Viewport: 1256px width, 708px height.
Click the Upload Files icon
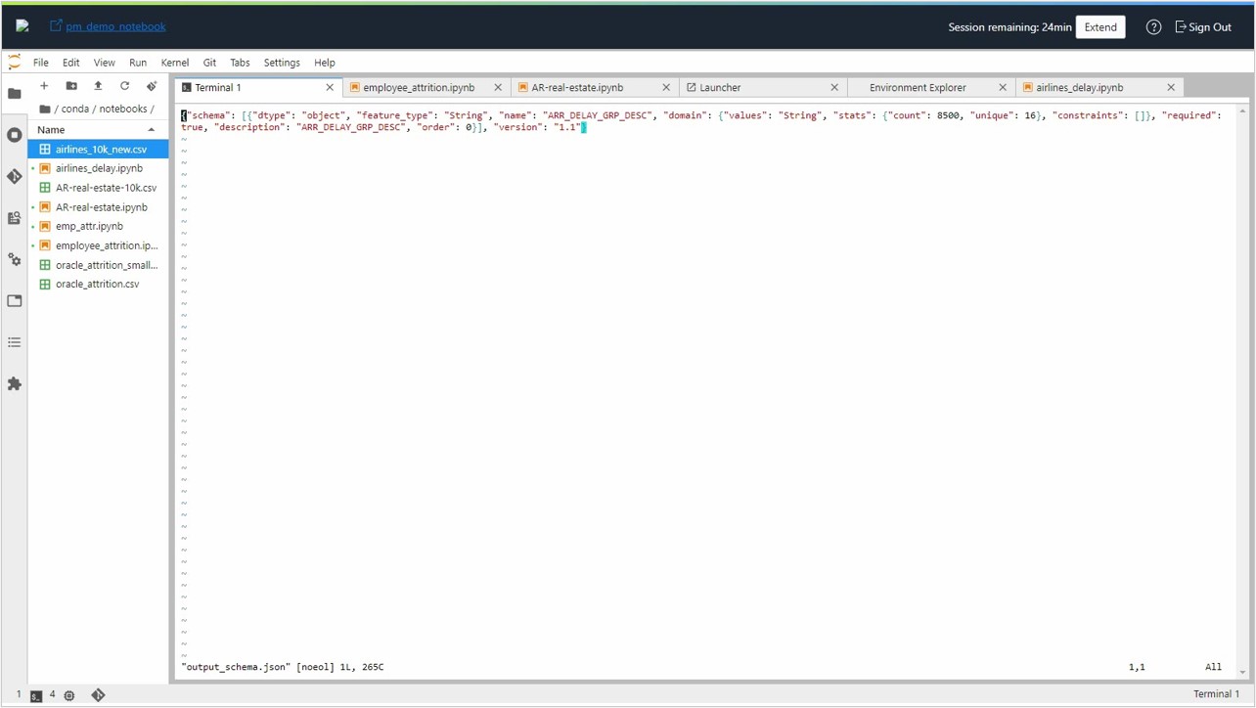[98, 86]
